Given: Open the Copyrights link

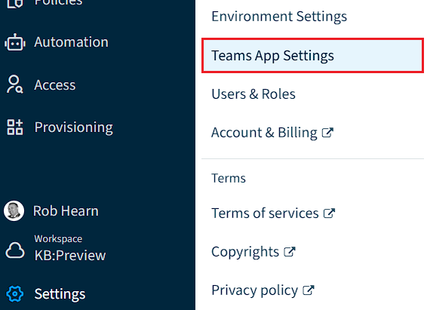Looking at the screenshot, I should click(245, 252).
